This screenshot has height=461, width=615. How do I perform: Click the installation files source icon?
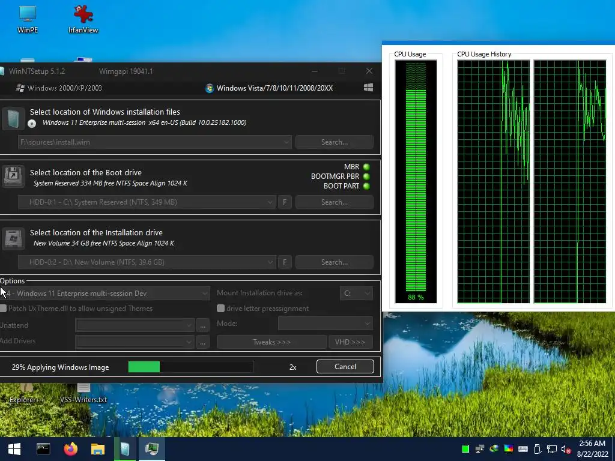click(x=13, y=118)
